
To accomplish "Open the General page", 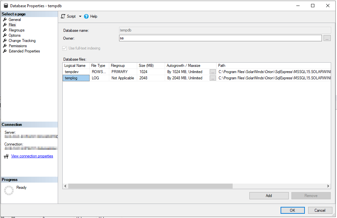I will (15, 19).
